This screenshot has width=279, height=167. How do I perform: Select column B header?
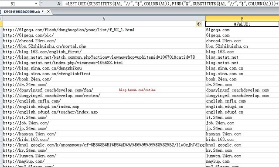[x=242, y=19]
